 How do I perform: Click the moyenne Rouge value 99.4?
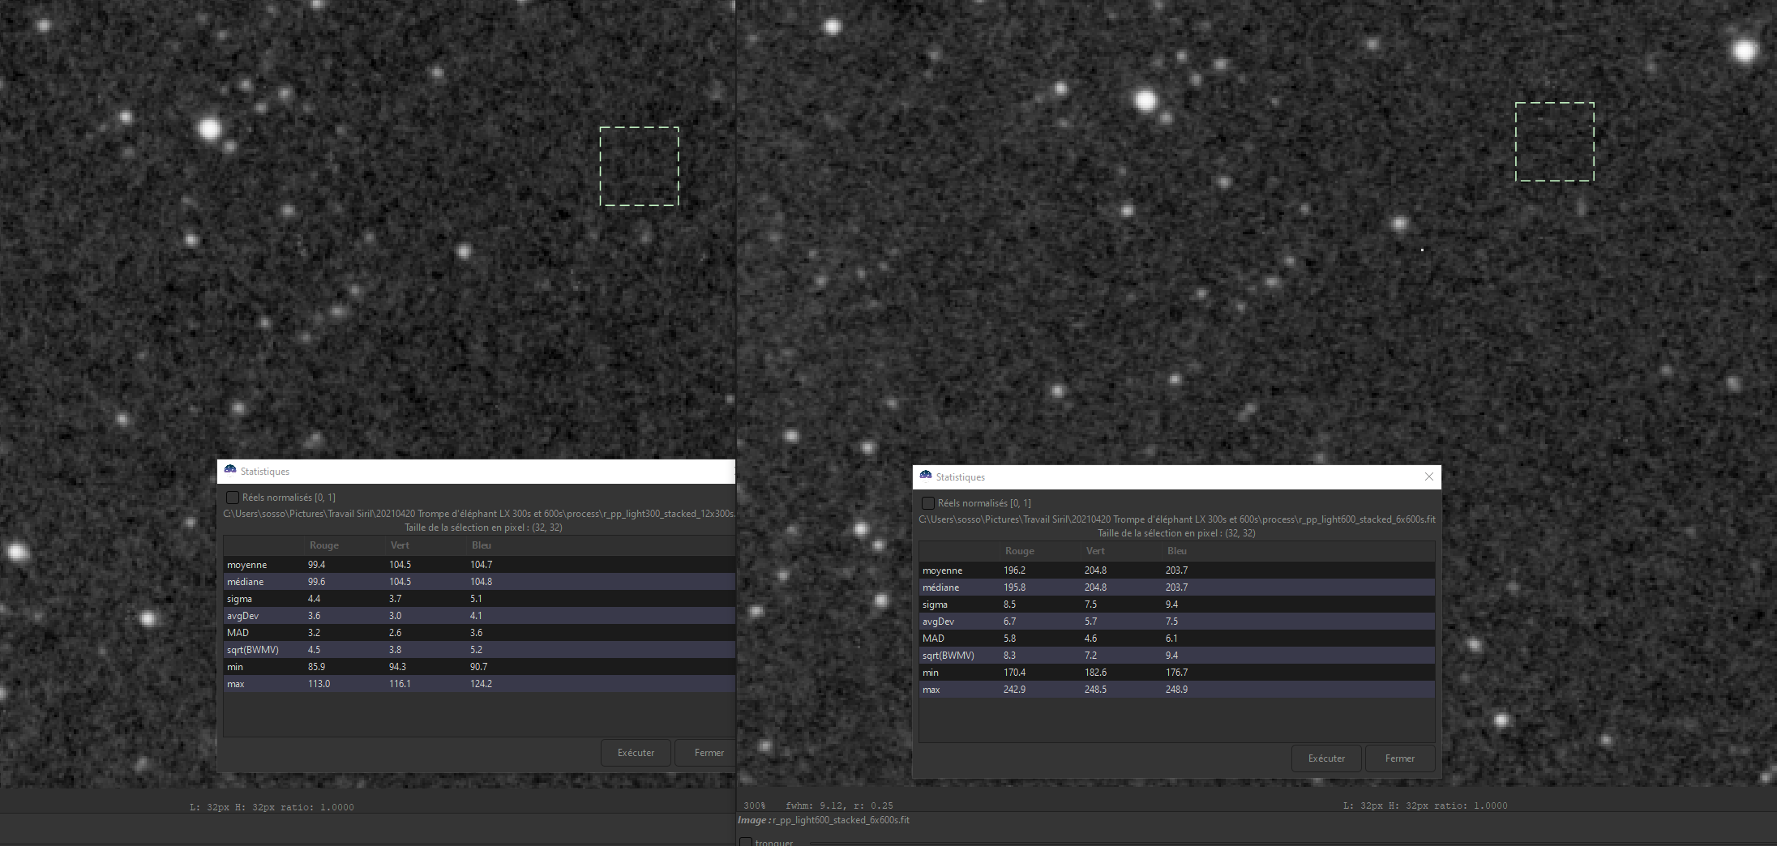(316, 565)
